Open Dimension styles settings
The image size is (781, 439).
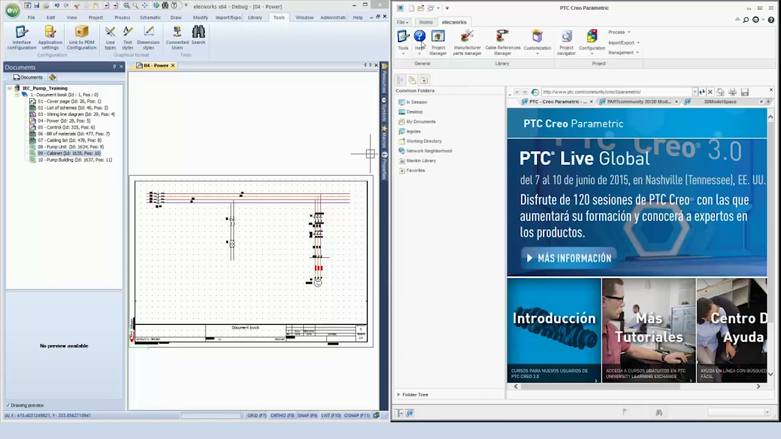click(x=148, y=37)
